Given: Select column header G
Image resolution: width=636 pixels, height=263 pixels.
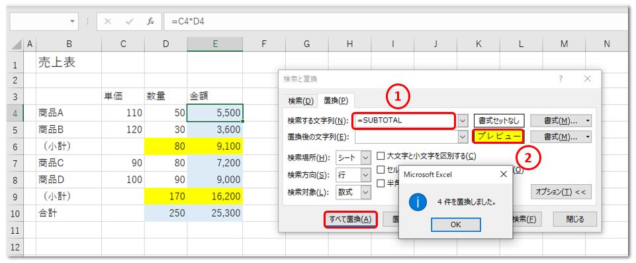Looking at the screenshot, I should [306, 44].
